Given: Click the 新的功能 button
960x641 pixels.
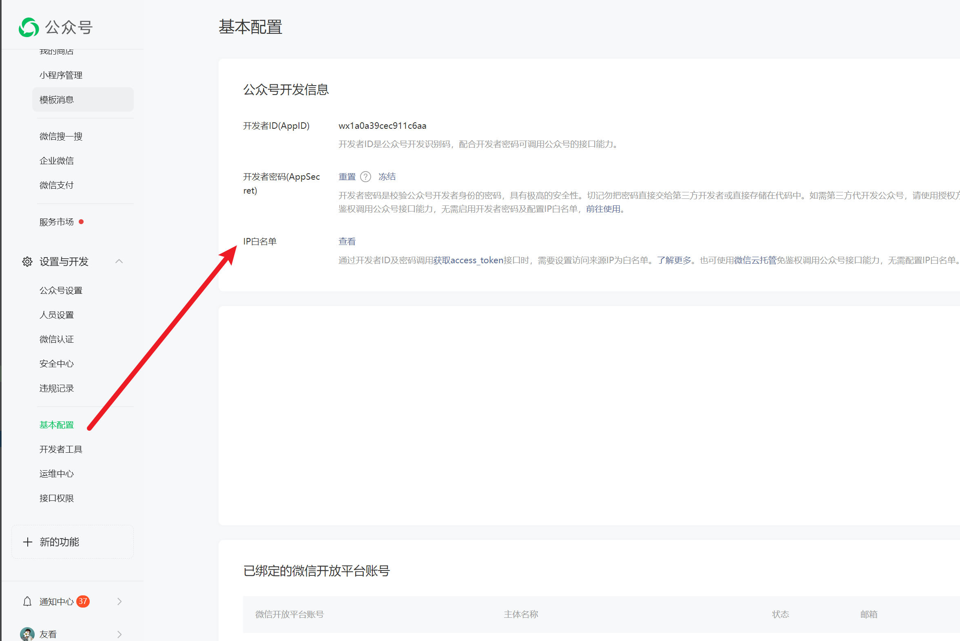Looking at the screenshot, I should [73, 542].
